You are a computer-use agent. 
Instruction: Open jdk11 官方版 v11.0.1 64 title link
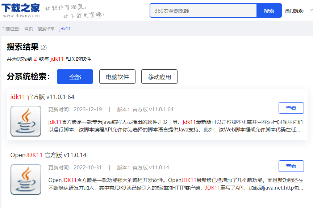click(x=42, y=97)
